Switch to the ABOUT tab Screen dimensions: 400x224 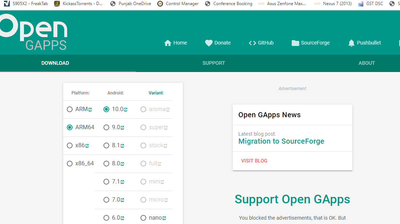(367, 63)
